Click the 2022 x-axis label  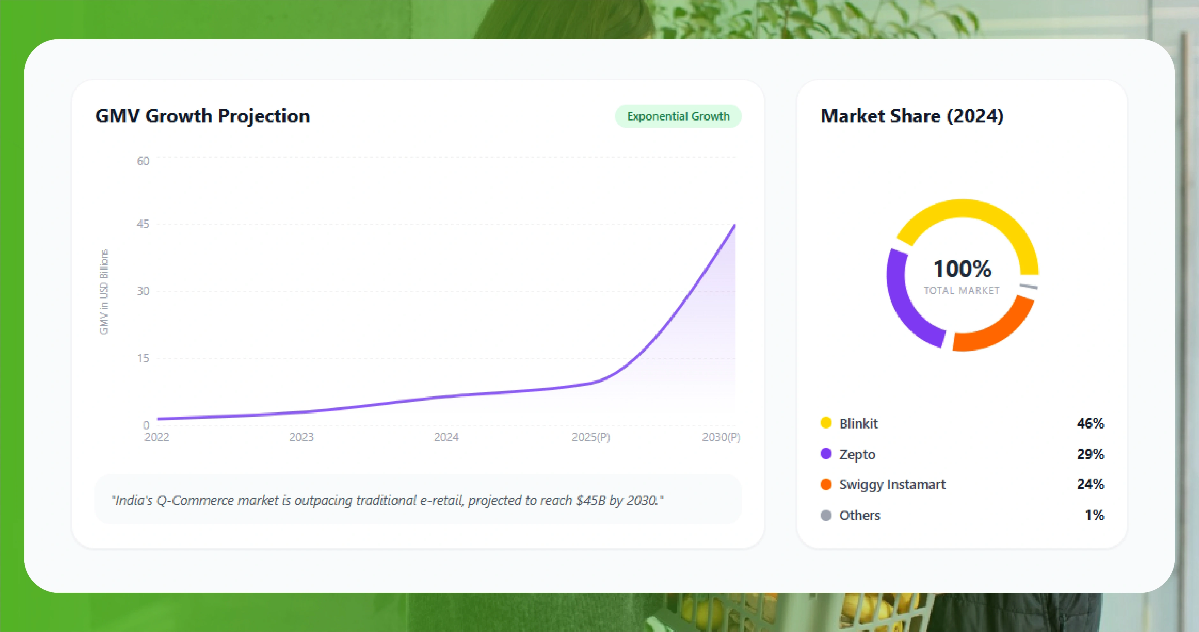click(156, 437)
